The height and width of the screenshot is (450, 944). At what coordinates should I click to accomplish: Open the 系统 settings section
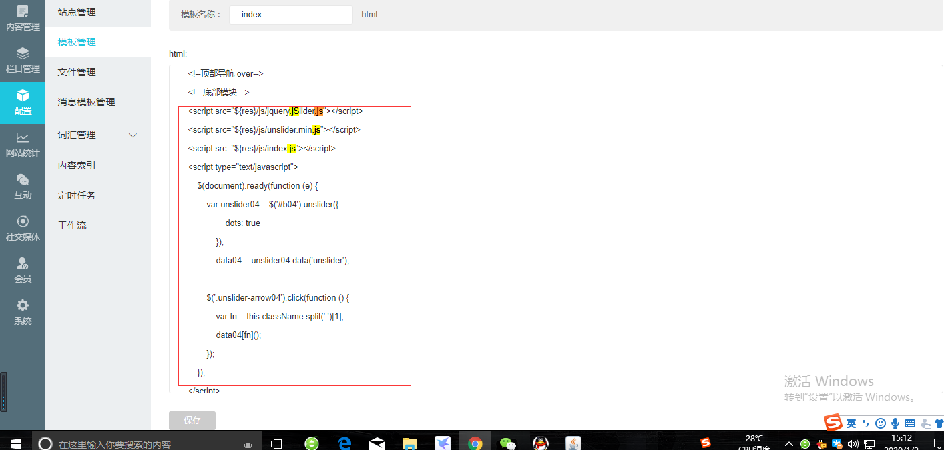click(x=23, y=312)
